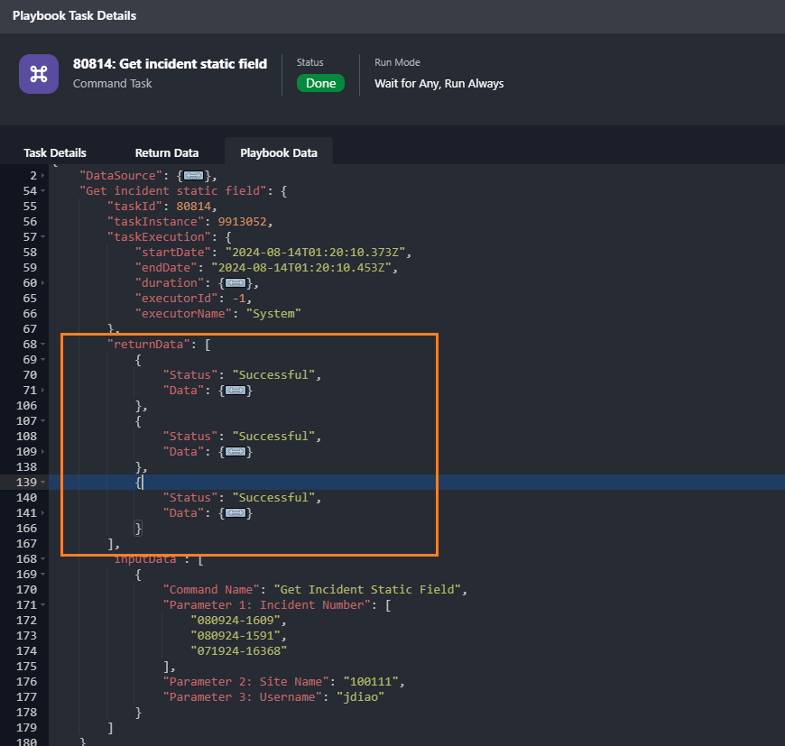Open the Return Data tab
Viewport: 785px width, 746px height.
pos(167,152)
